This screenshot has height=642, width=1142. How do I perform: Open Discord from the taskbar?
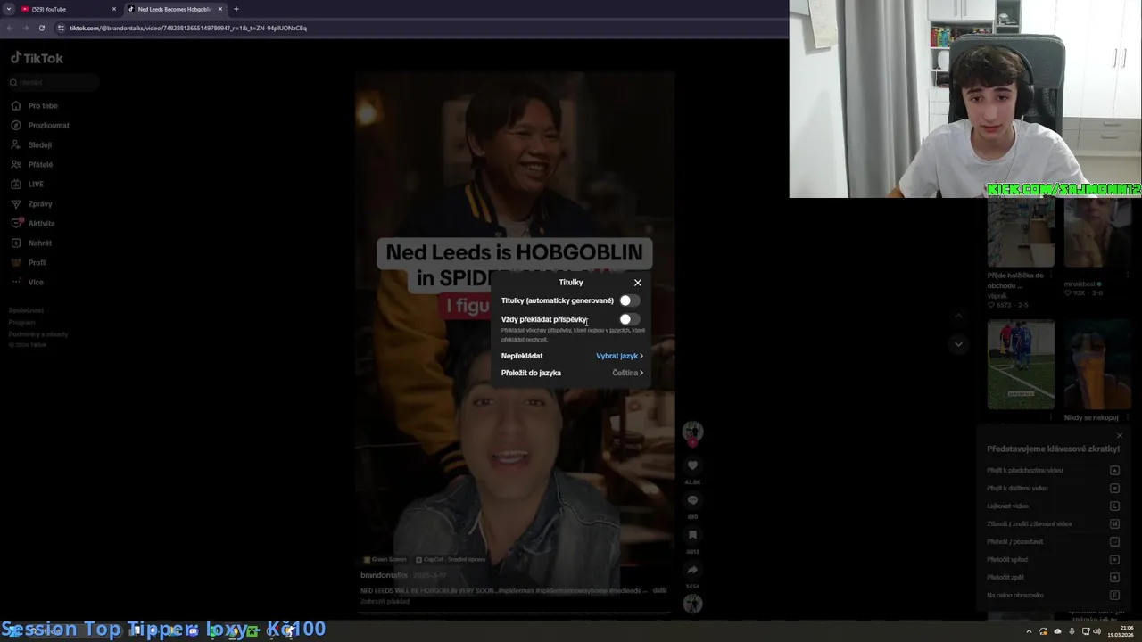(x=194, y=630)
